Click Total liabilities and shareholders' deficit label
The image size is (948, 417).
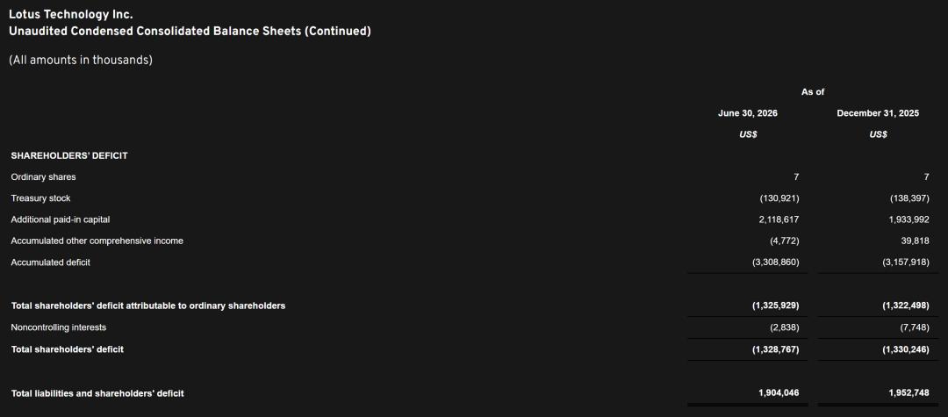[x=97, y=393]
